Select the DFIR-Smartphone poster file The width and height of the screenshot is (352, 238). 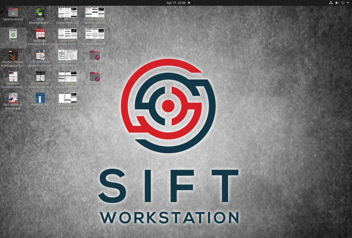[40, 12]
